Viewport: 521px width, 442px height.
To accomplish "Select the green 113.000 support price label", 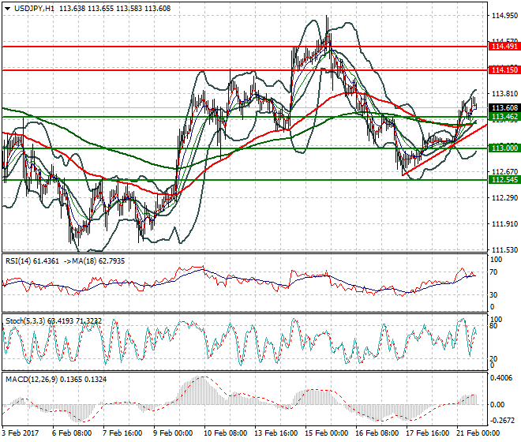I will tap(504, 148).
